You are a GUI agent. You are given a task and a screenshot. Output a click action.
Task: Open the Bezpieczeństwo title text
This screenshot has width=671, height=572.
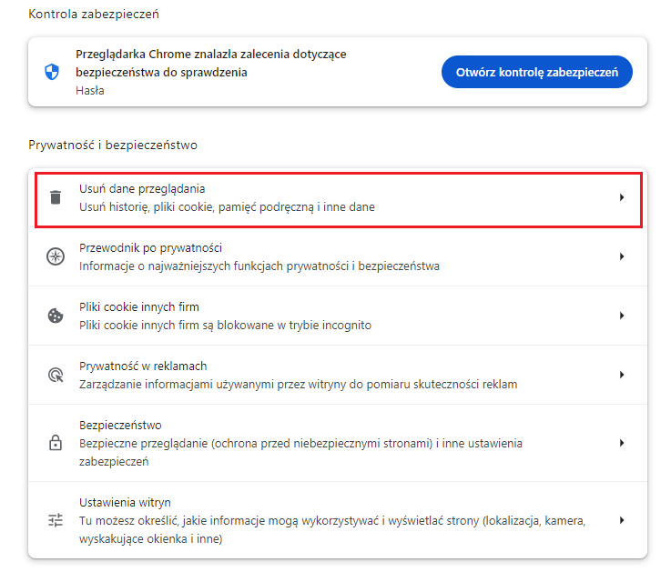click(120, 425)
